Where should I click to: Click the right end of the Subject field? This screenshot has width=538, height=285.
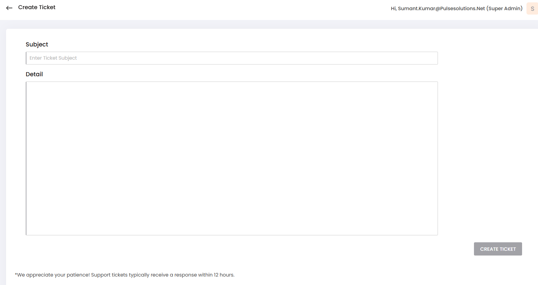point(430,58)
